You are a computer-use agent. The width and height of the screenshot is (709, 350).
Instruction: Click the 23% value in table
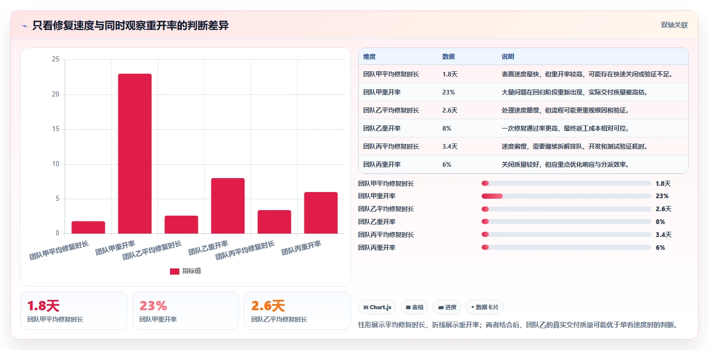click(449, 92)
